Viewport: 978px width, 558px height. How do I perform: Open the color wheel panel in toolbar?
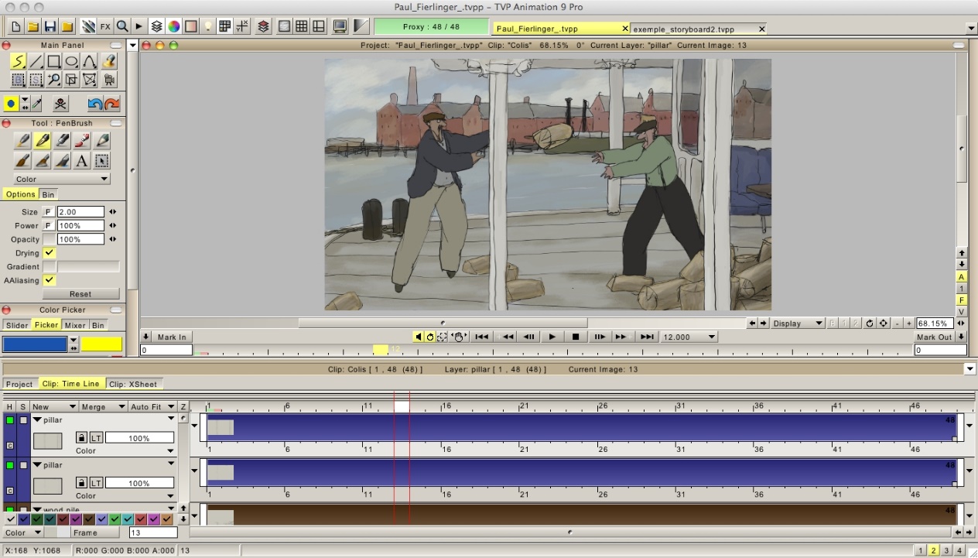click(174, 26)
